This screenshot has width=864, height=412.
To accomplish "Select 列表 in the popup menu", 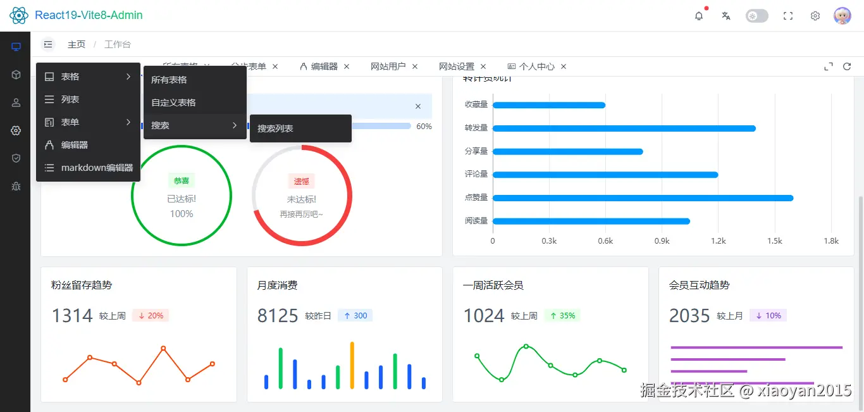I will point(88,99).
